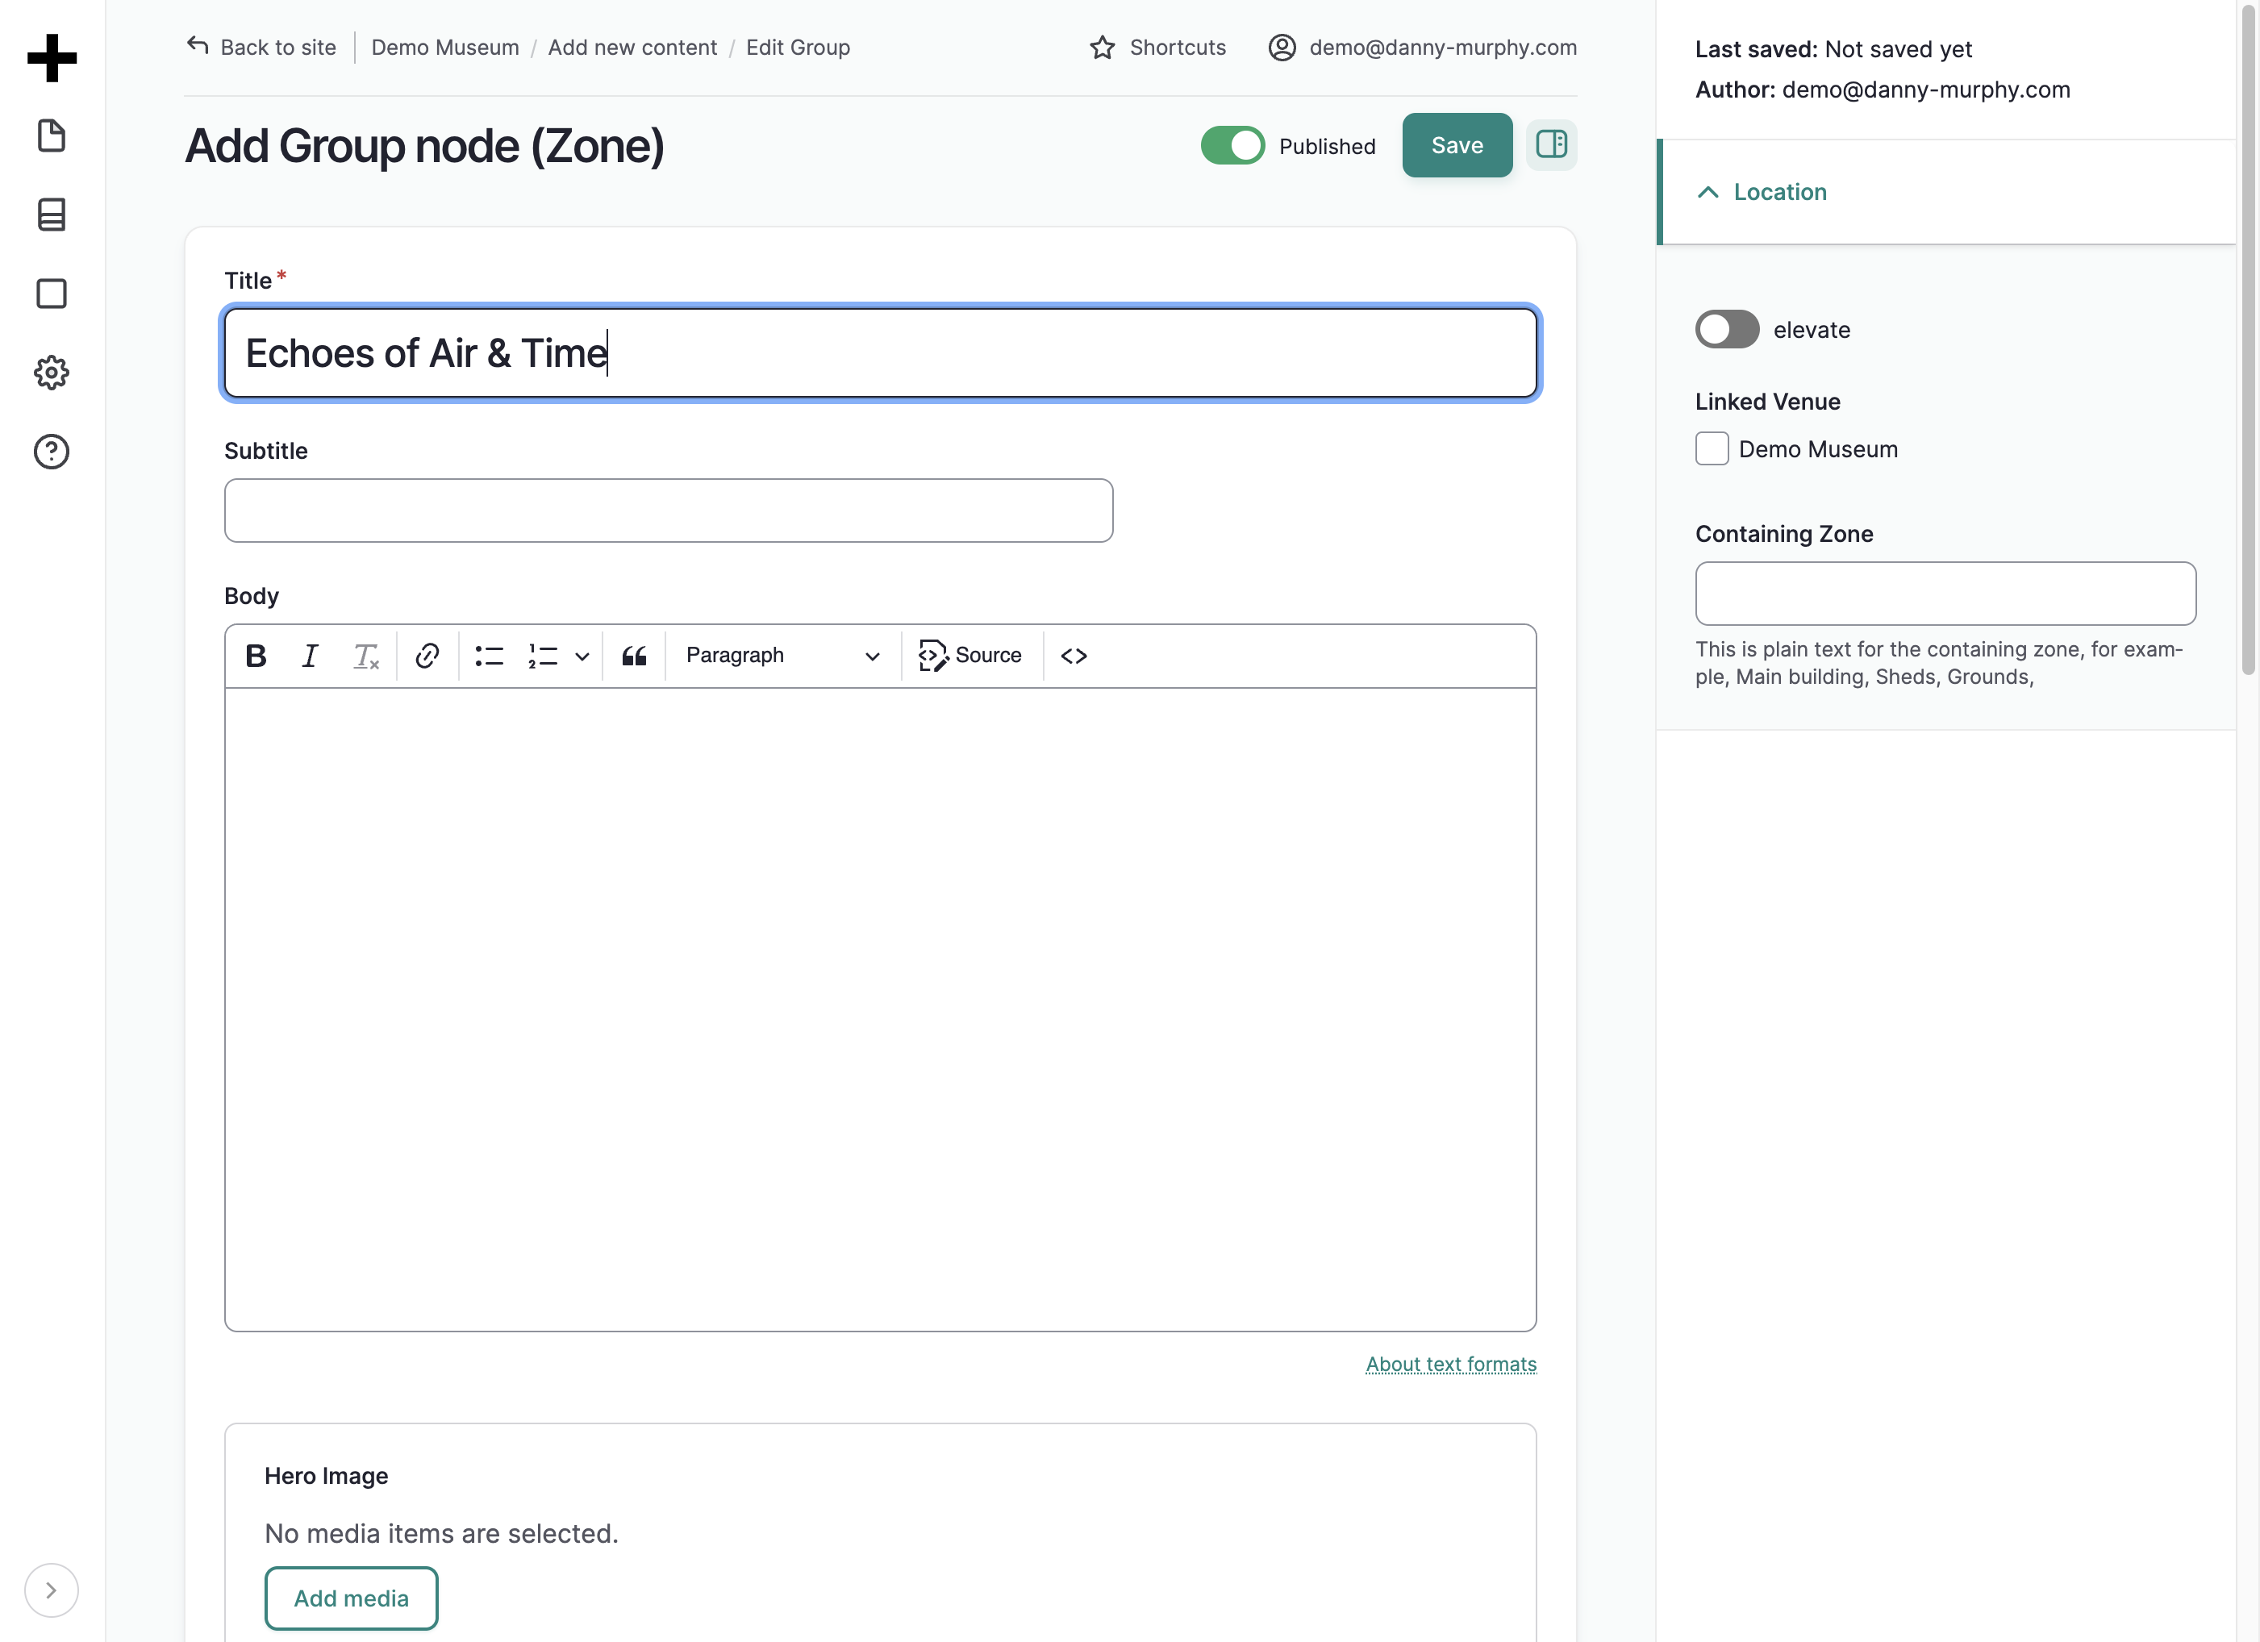Image resolution: width=2260 pixels, height=1642 pixels.
Task: Open Add new content breadcrumb
Action: click(x=633, y=47)
